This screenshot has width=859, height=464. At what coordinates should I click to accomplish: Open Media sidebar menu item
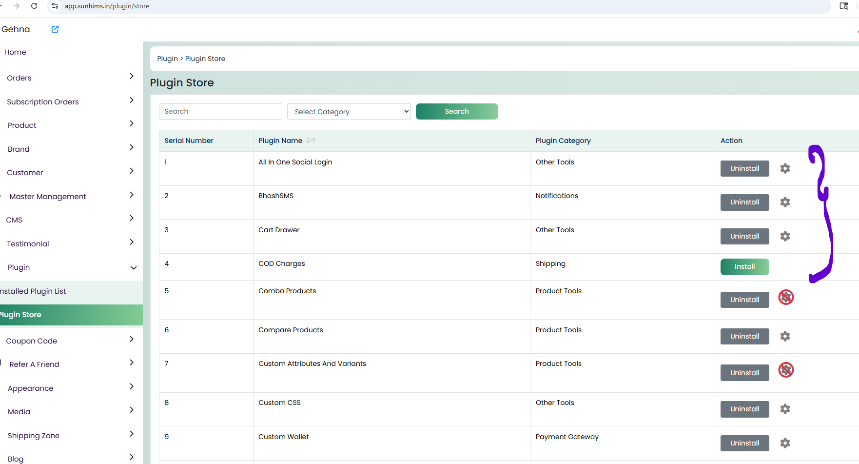click(19, 412)
